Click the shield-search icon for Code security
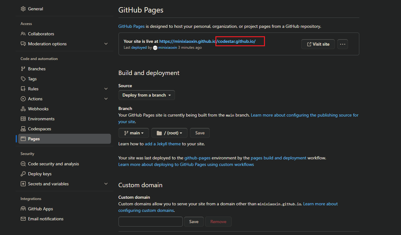The width and height of the screenshot is (401, 235). click(x=23, y=164)
